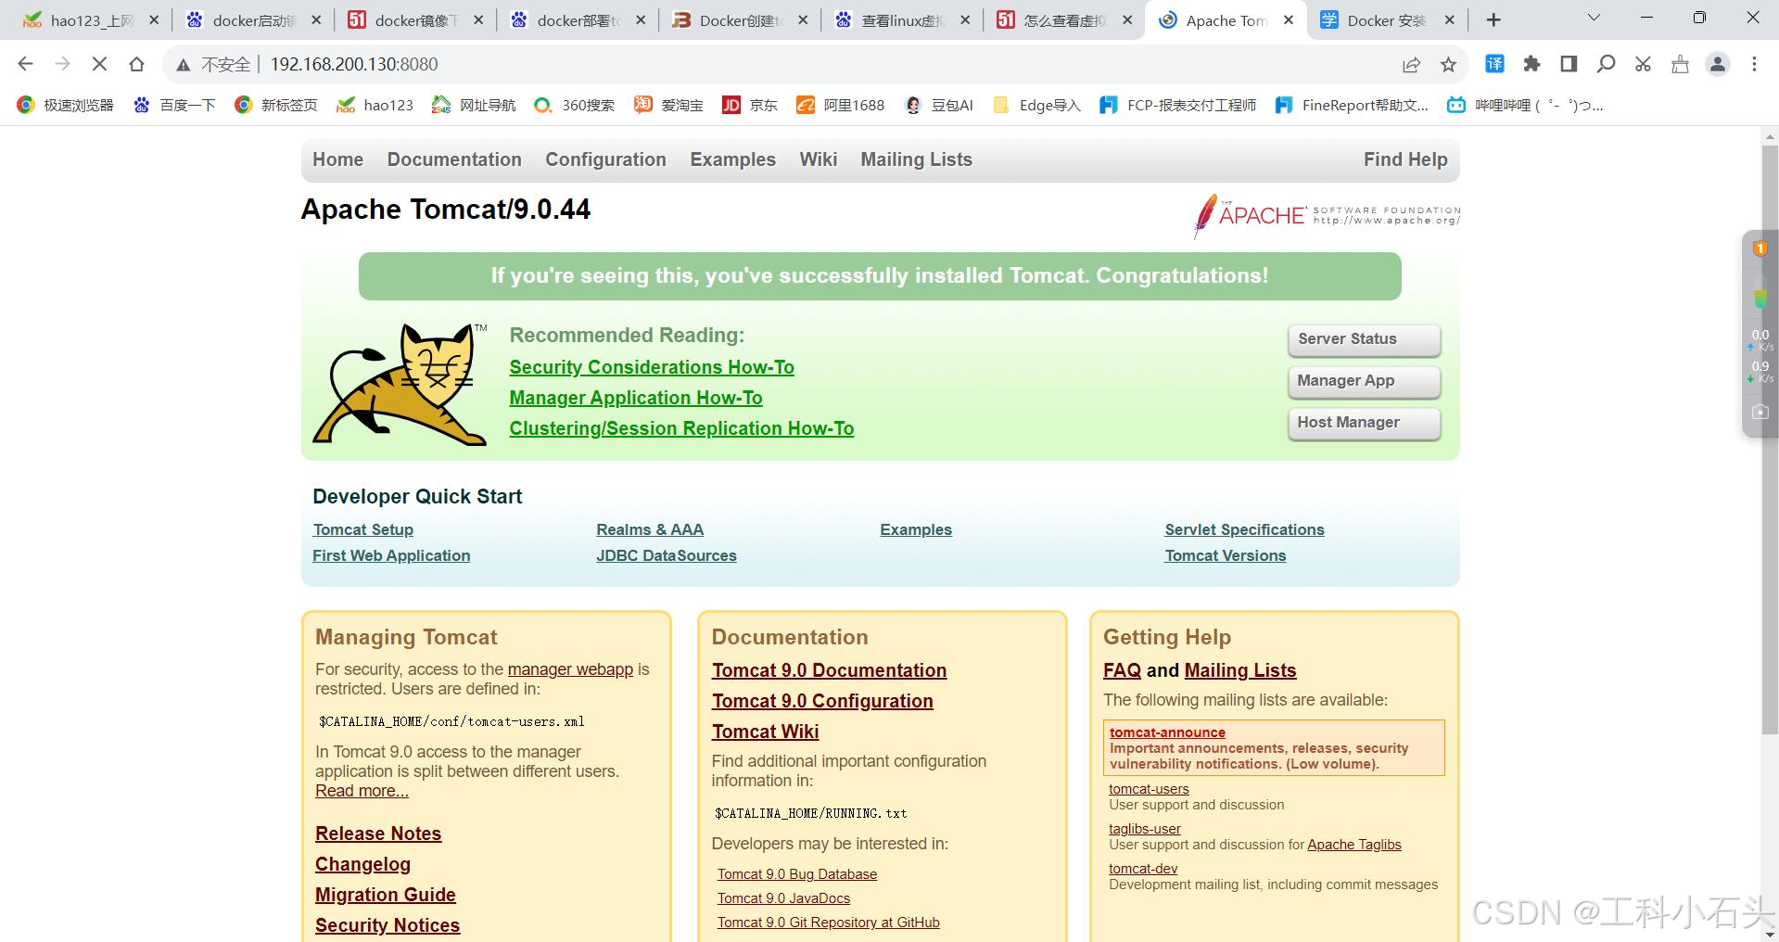Screen dimensions: 1779x942
Task: Click the scissors screenshot icon
Action: [x=1643, y=64]
